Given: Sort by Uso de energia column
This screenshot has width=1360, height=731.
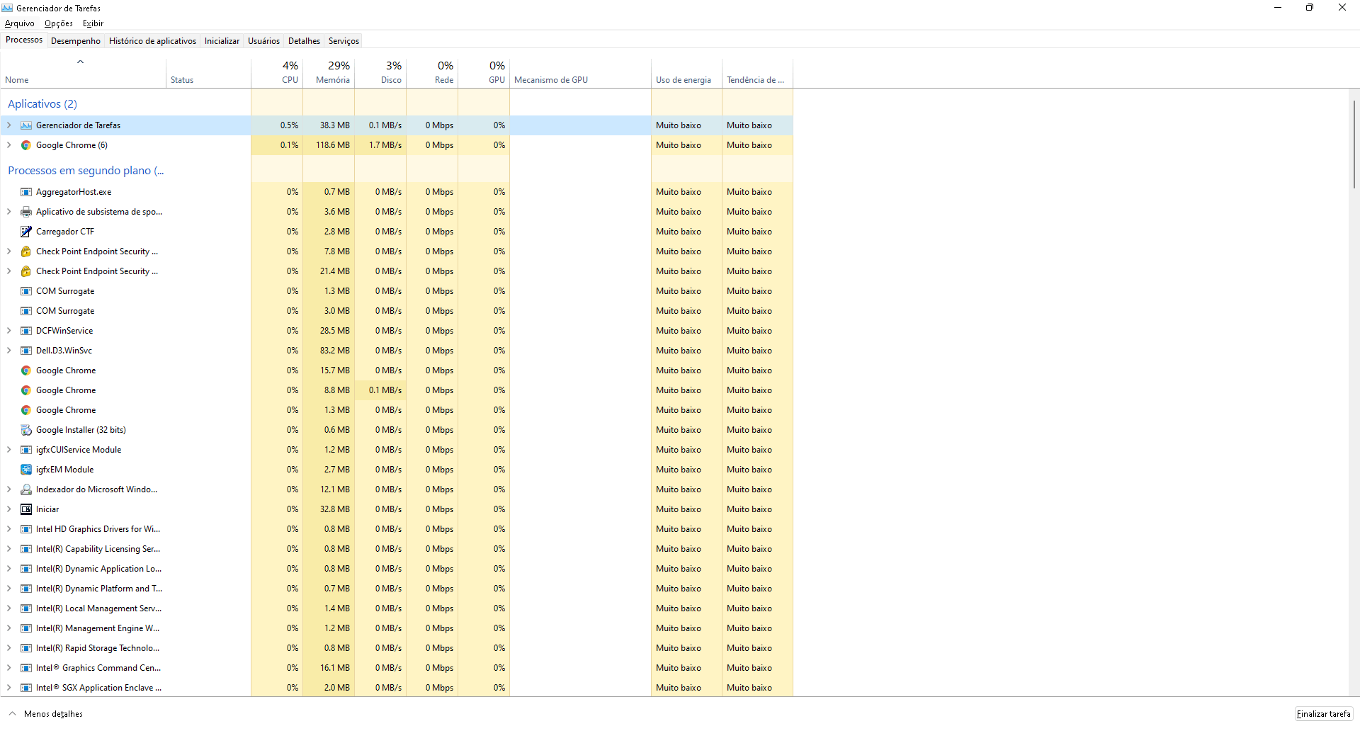Looking at the screenshot, I should coord(686,73).
